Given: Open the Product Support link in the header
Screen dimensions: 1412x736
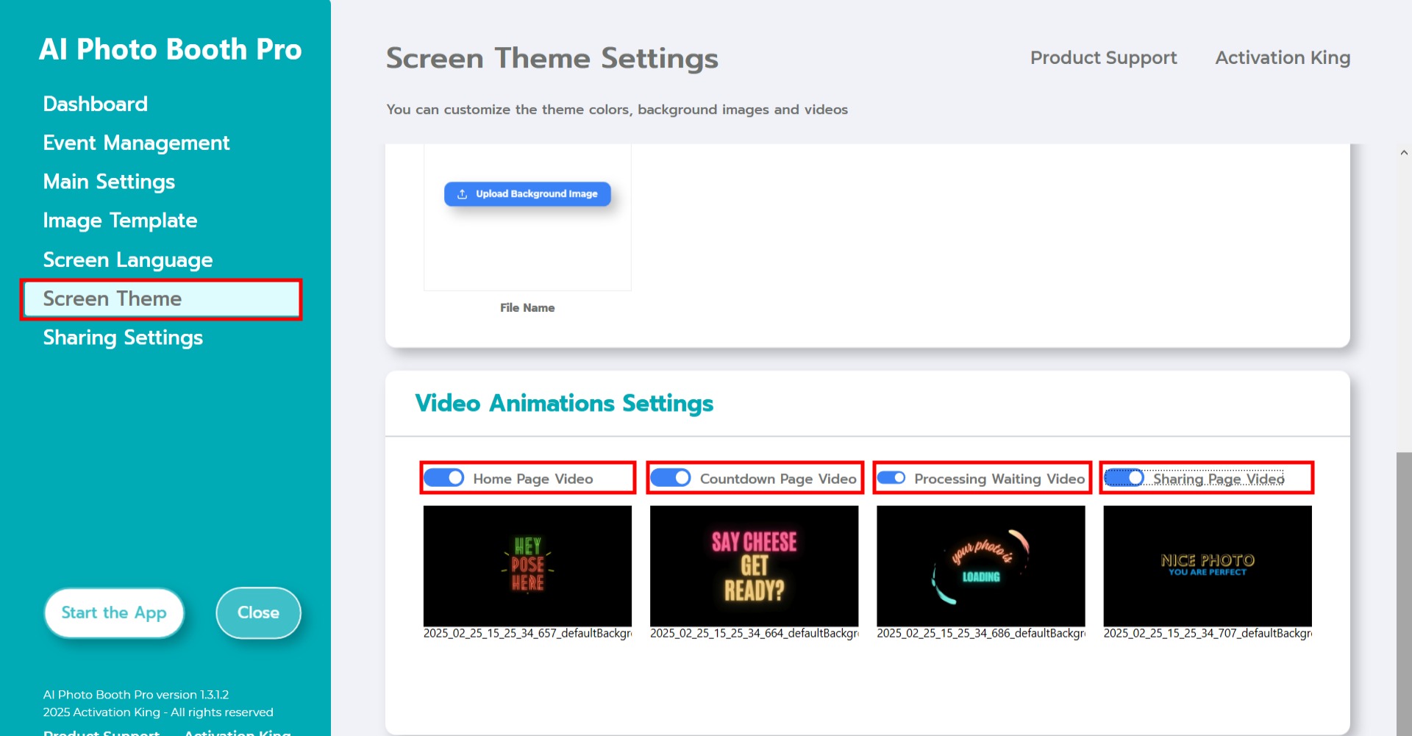Looking at the screenshot, I should tap(1103, 58).
